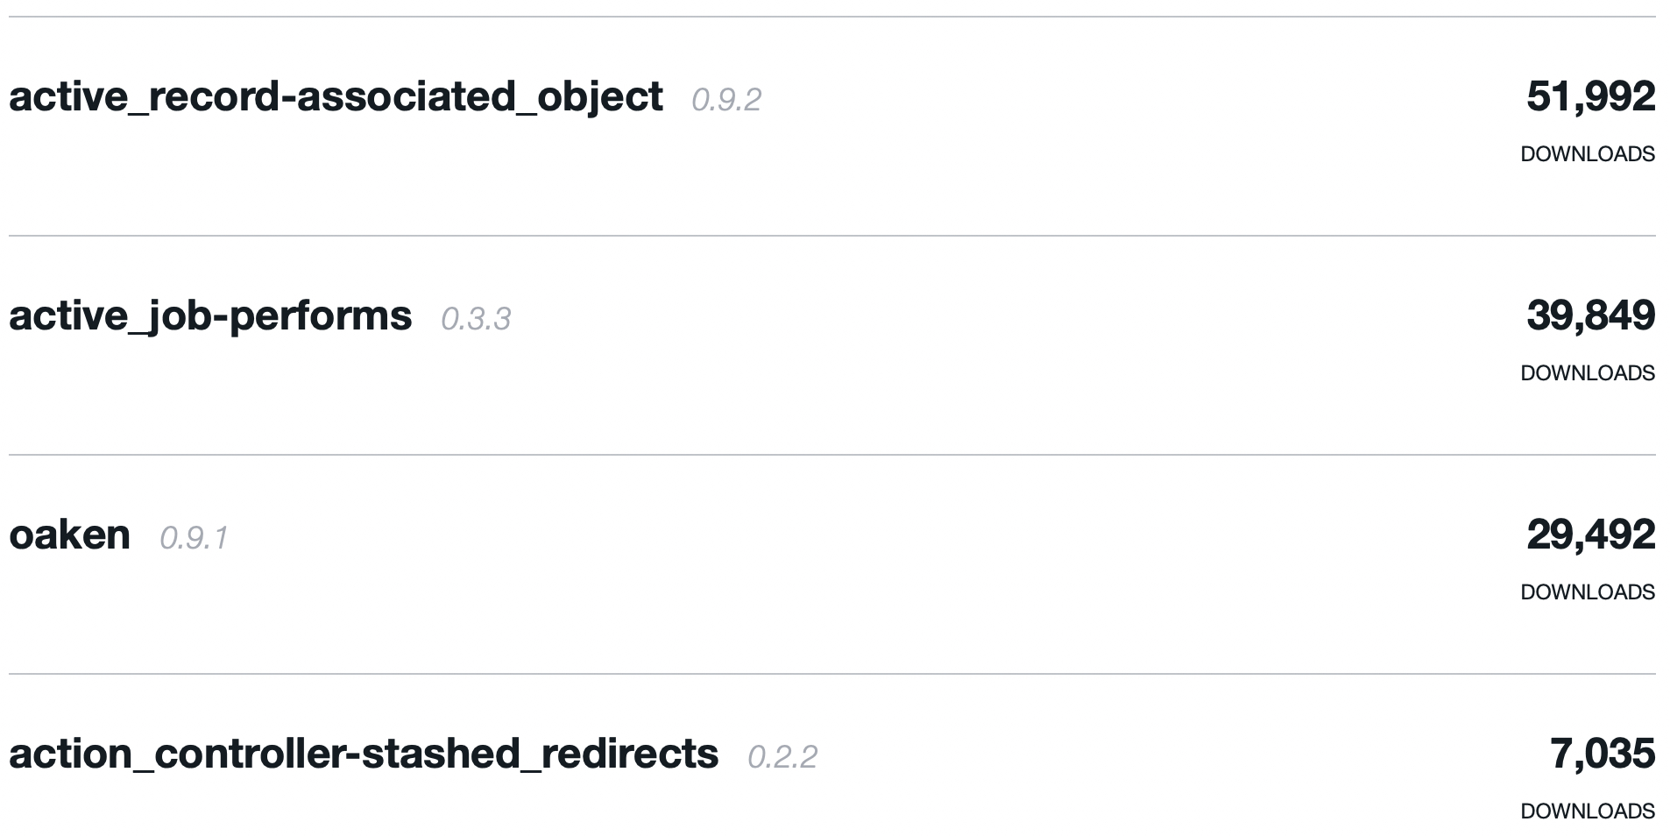Click the 39,849 download count
Viewport: 1670px width, 836px height.
coord(1590,315)
